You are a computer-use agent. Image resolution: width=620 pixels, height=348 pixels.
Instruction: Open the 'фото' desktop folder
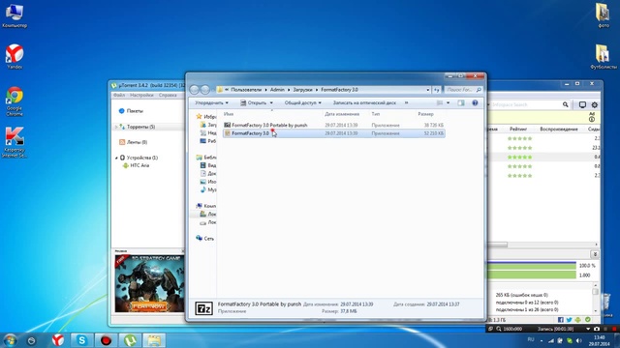pos(603,15)
